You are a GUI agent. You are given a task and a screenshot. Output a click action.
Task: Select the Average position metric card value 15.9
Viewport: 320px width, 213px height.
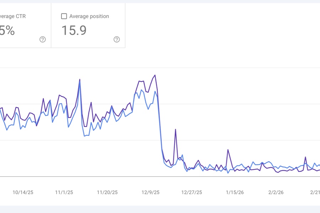point(74,31)
